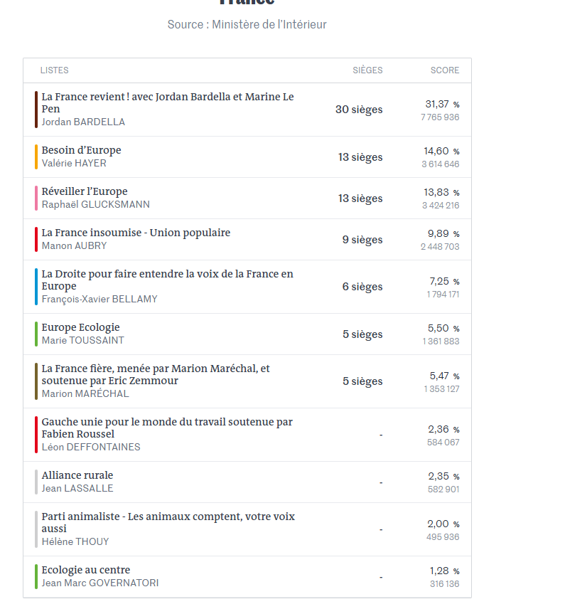Open Réveiller l'Europe list entry
The image size is (565, 614).
(x=85, y=191)
